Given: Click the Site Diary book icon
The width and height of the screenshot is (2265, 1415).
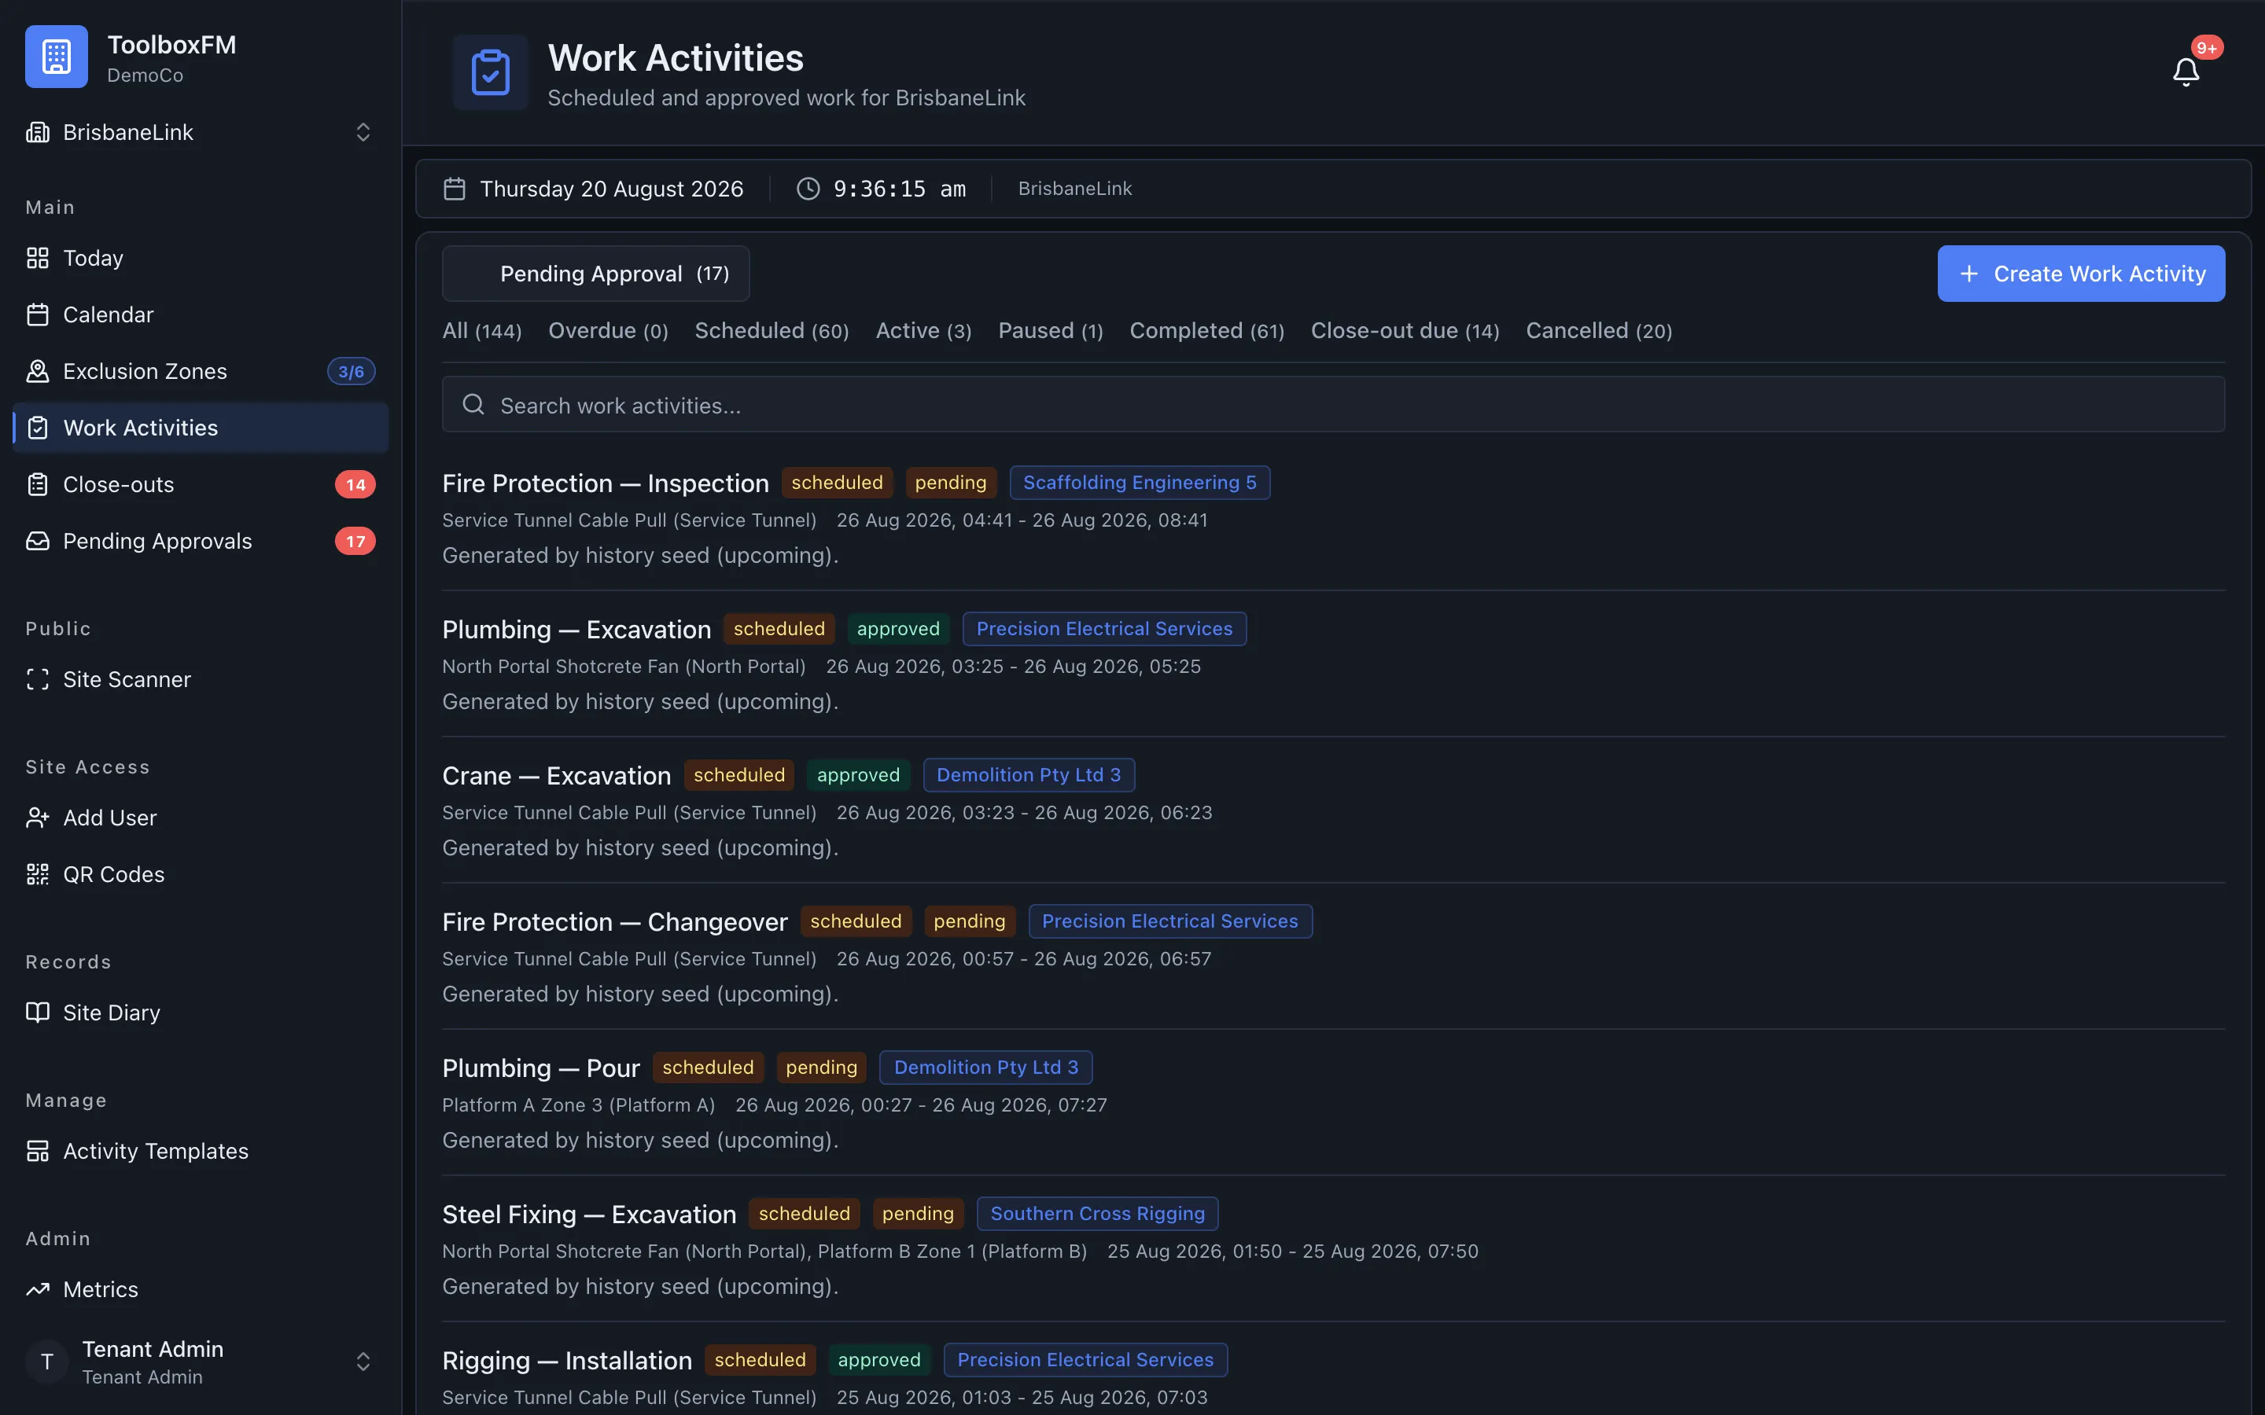Looking at the screenshot, I should click(38, 1013).
